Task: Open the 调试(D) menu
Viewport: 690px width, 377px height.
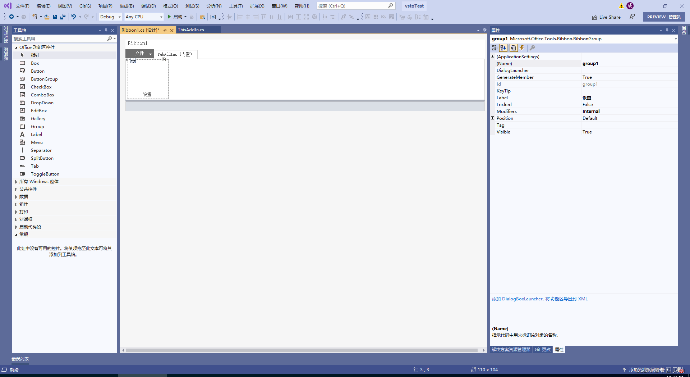Action: pyautogui.click(x=148, y=6)
